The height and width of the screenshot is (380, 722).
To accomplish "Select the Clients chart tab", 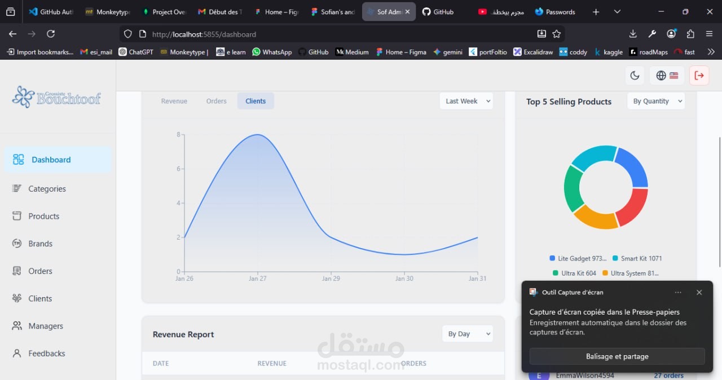I will [x=256, y=101].
